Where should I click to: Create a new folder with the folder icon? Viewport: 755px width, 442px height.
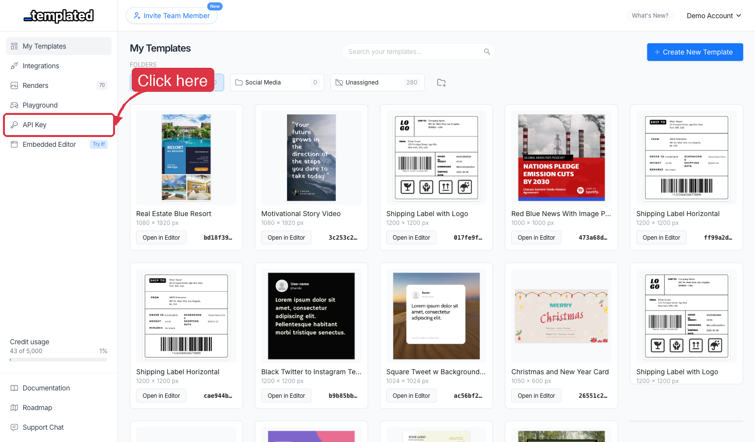click(441, 82)
